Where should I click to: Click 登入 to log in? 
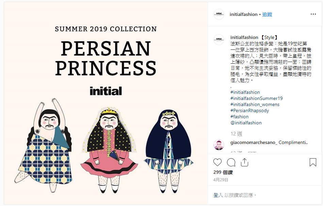tap(218, 195)
